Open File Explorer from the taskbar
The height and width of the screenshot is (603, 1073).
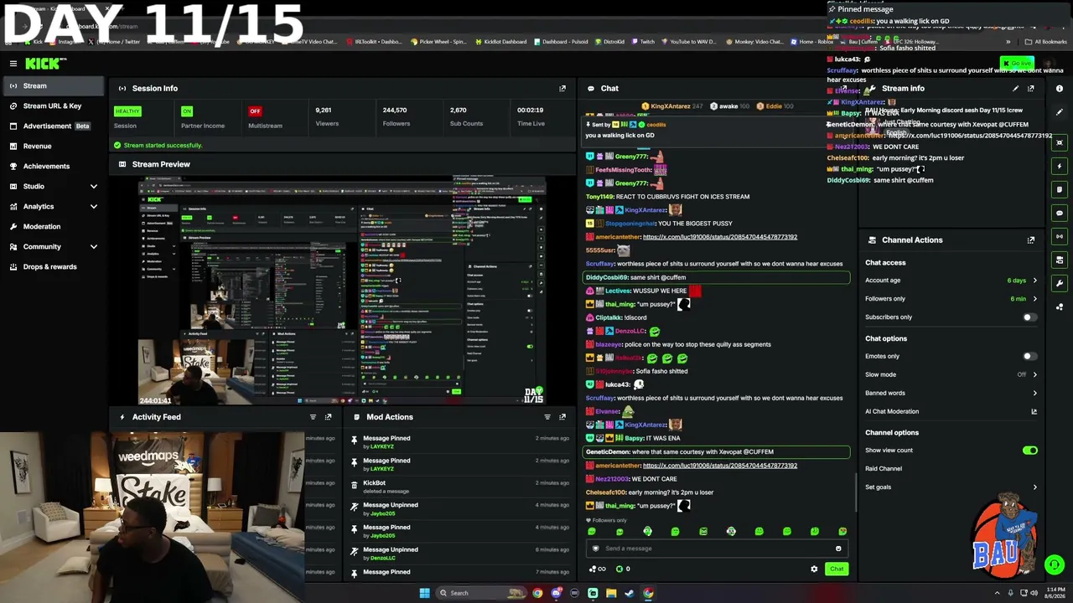click(611, 593)
